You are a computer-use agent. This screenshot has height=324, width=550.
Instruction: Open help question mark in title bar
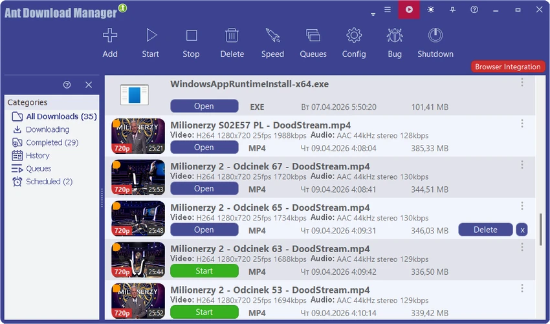pyautogui.click(x=474, y=10)
